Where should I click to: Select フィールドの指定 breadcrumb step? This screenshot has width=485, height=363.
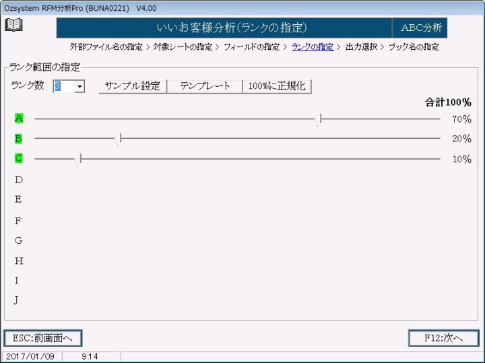click(251, 47)
